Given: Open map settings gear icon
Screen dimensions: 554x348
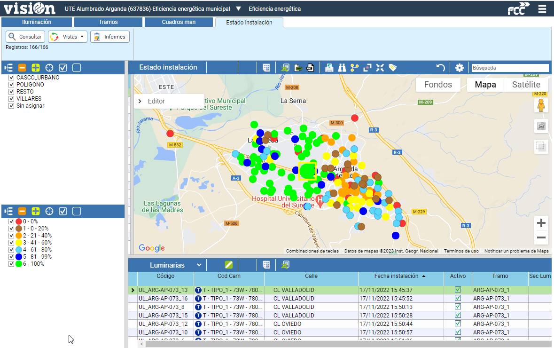Looking at the screenshot, I should [x=460, y=68].
